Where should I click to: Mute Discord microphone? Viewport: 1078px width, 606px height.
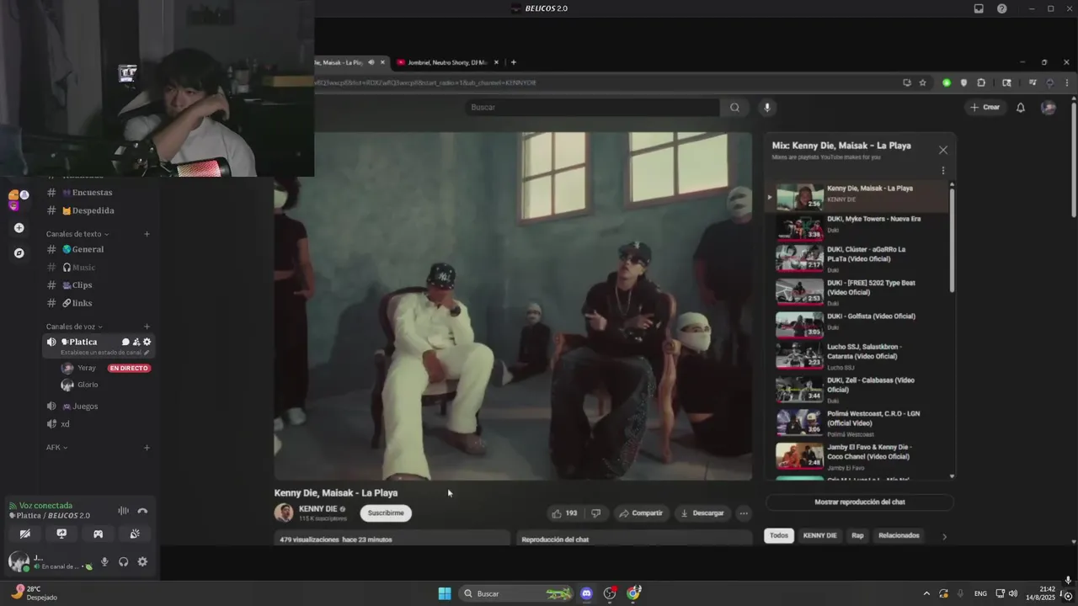(x=104, y=561)
